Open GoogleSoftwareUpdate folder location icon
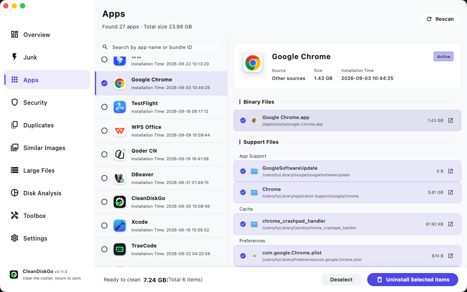 [x=451, y=171]
